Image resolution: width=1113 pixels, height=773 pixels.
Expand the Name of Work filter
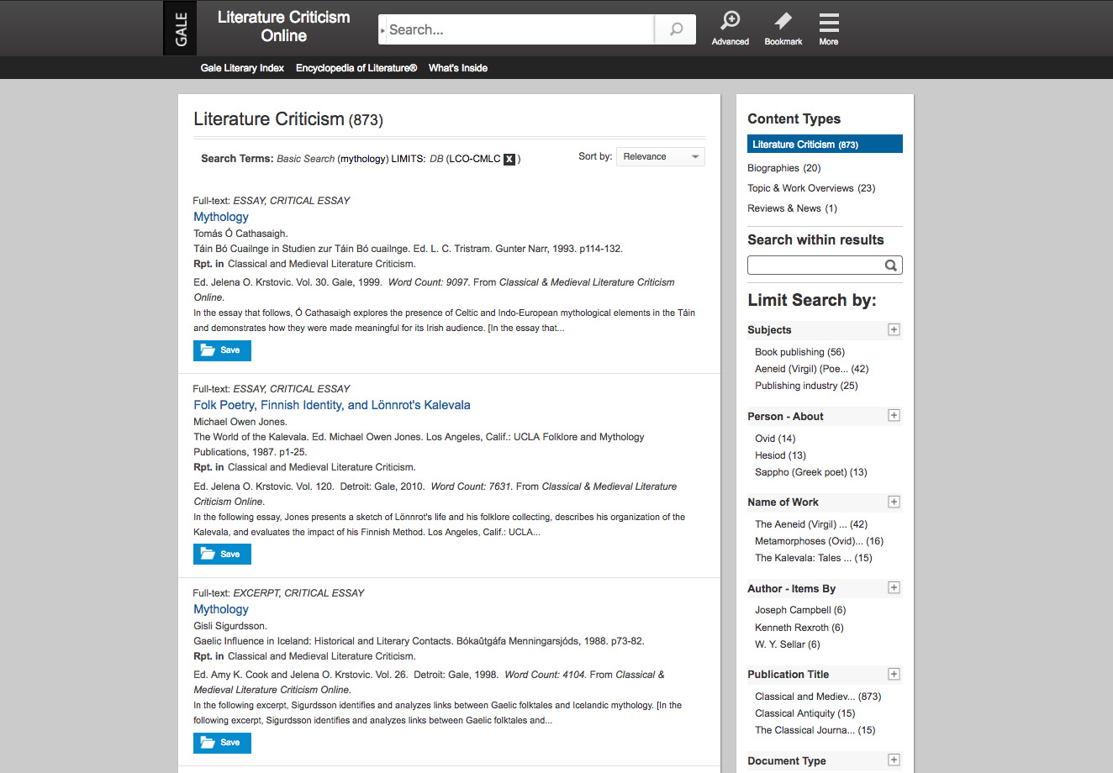point(894,502)
